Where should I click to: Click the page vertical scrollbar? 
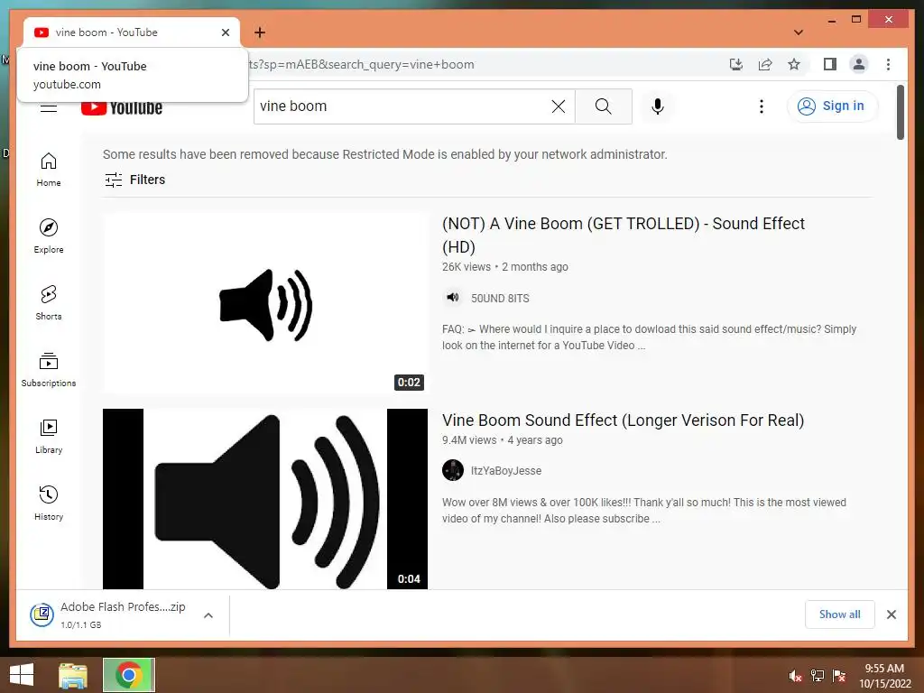point(900,112)
